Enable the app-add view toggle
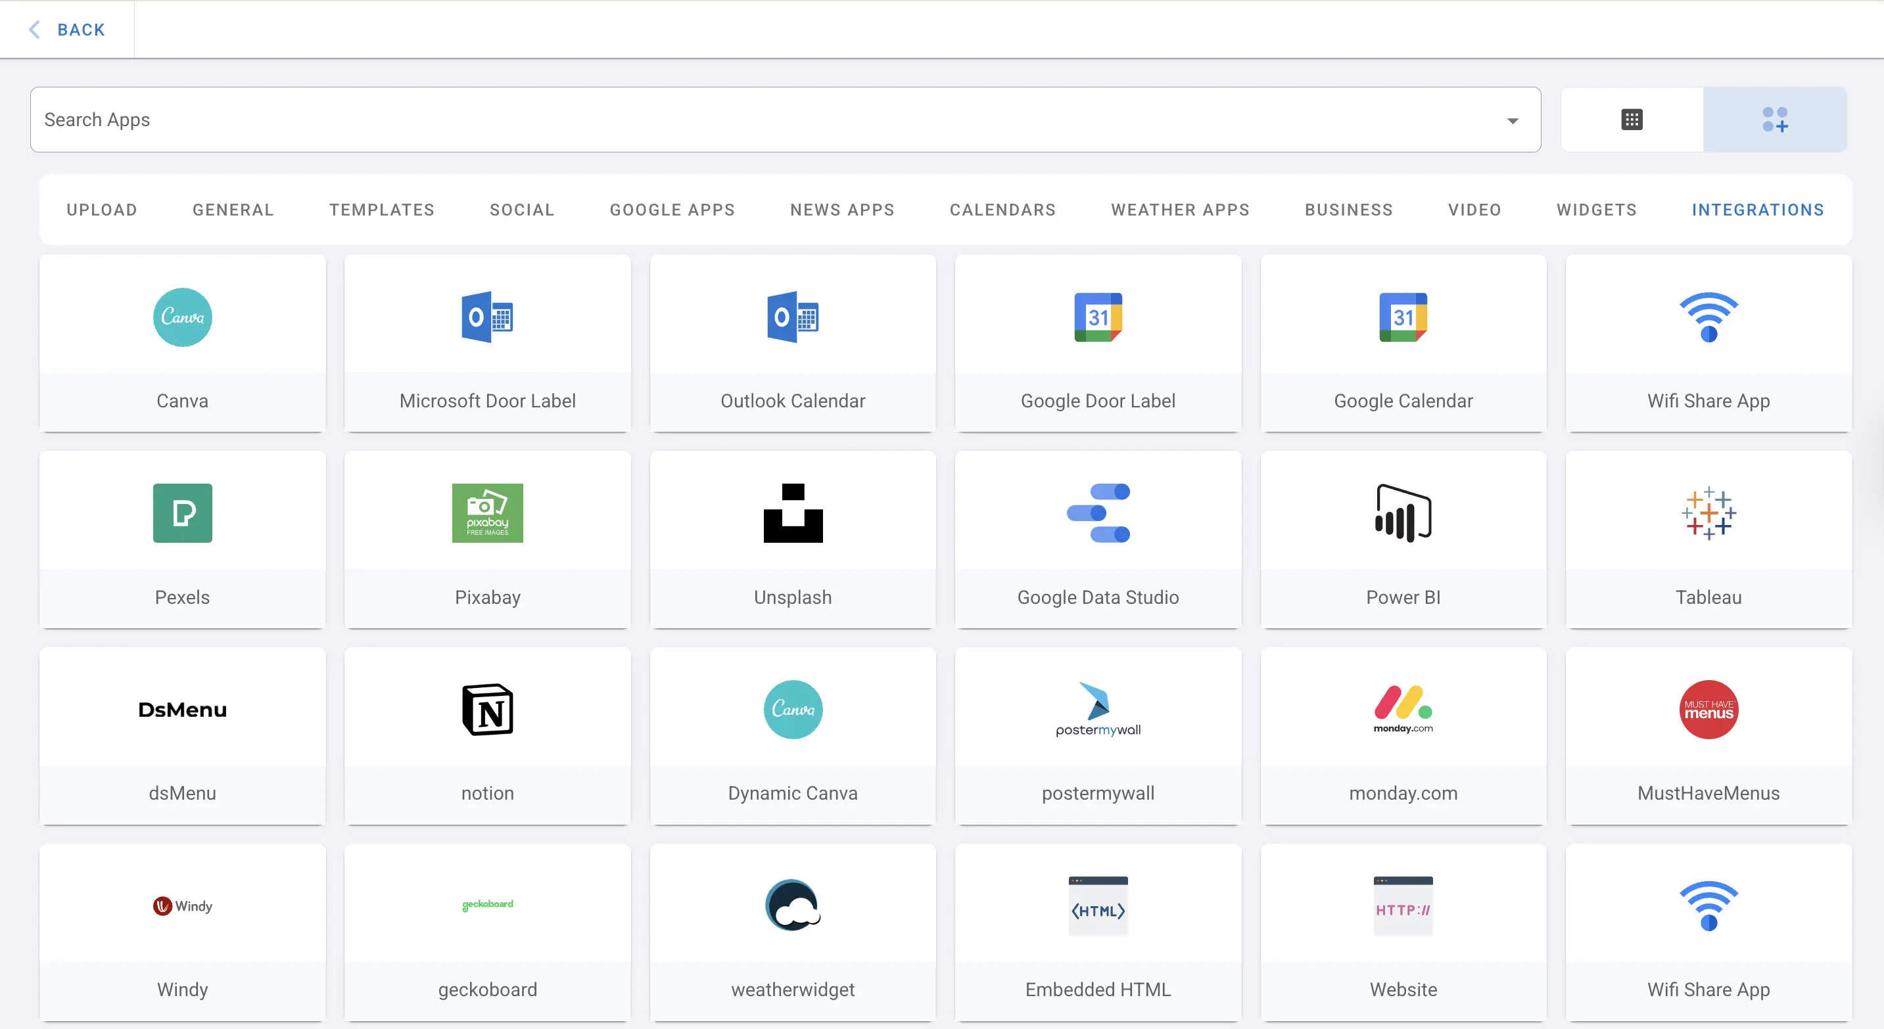1884x1029 pixels. (1775, 119)
